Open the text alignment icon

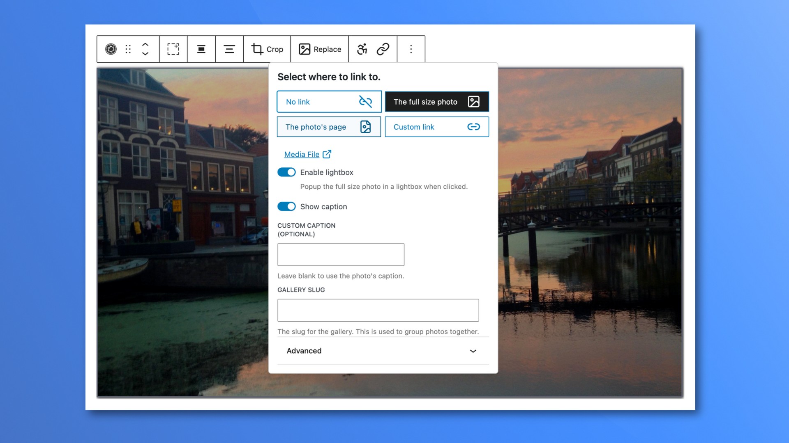click(x=229, y=49)
